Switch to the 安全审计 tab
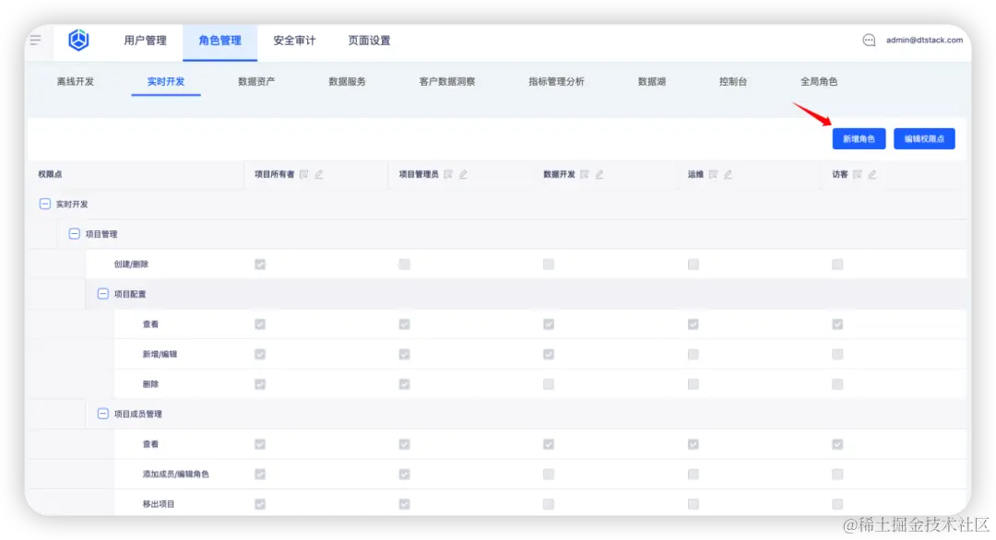996x540 pixels. (x=293, y=41)
